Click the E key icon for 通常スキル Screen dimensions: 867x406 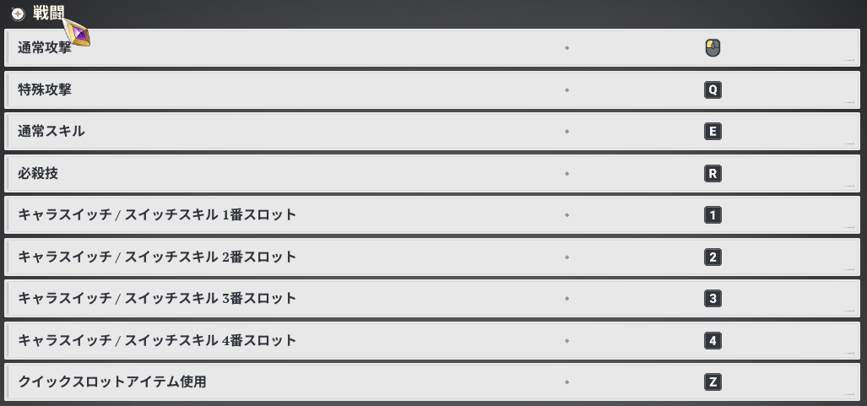pos(713,132)
